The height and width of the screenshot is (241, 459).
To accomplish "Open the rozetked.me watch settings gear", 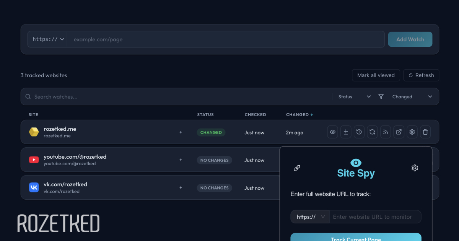I will coord(412,132).
